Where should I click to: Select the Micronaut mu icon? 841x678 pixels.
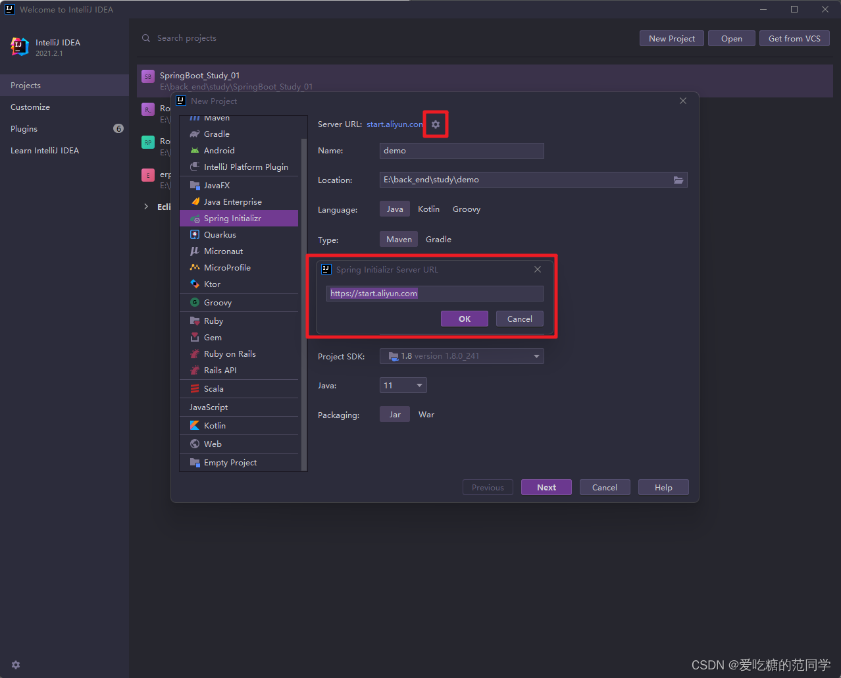point(195,251)
